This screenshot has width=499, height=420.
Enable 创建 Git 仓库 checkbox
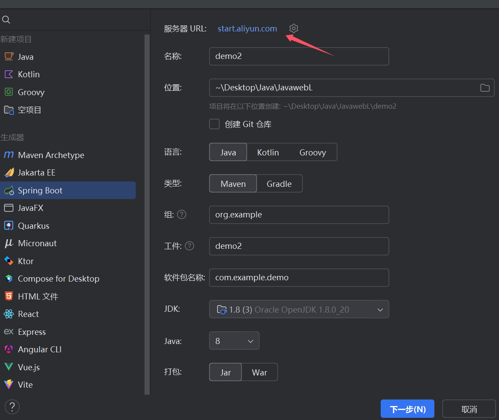[214, 124]
